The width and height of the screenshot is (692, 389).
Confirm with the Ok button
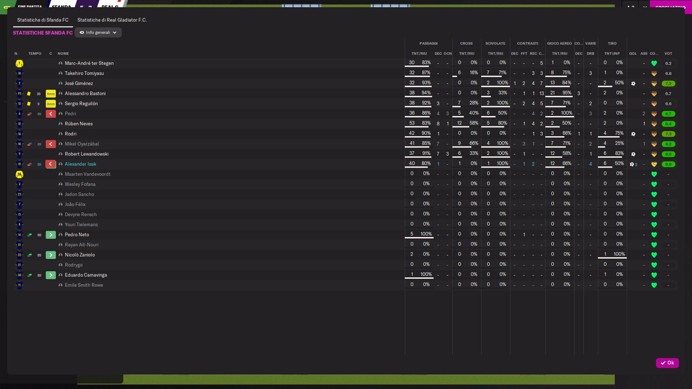pos(667,363)
